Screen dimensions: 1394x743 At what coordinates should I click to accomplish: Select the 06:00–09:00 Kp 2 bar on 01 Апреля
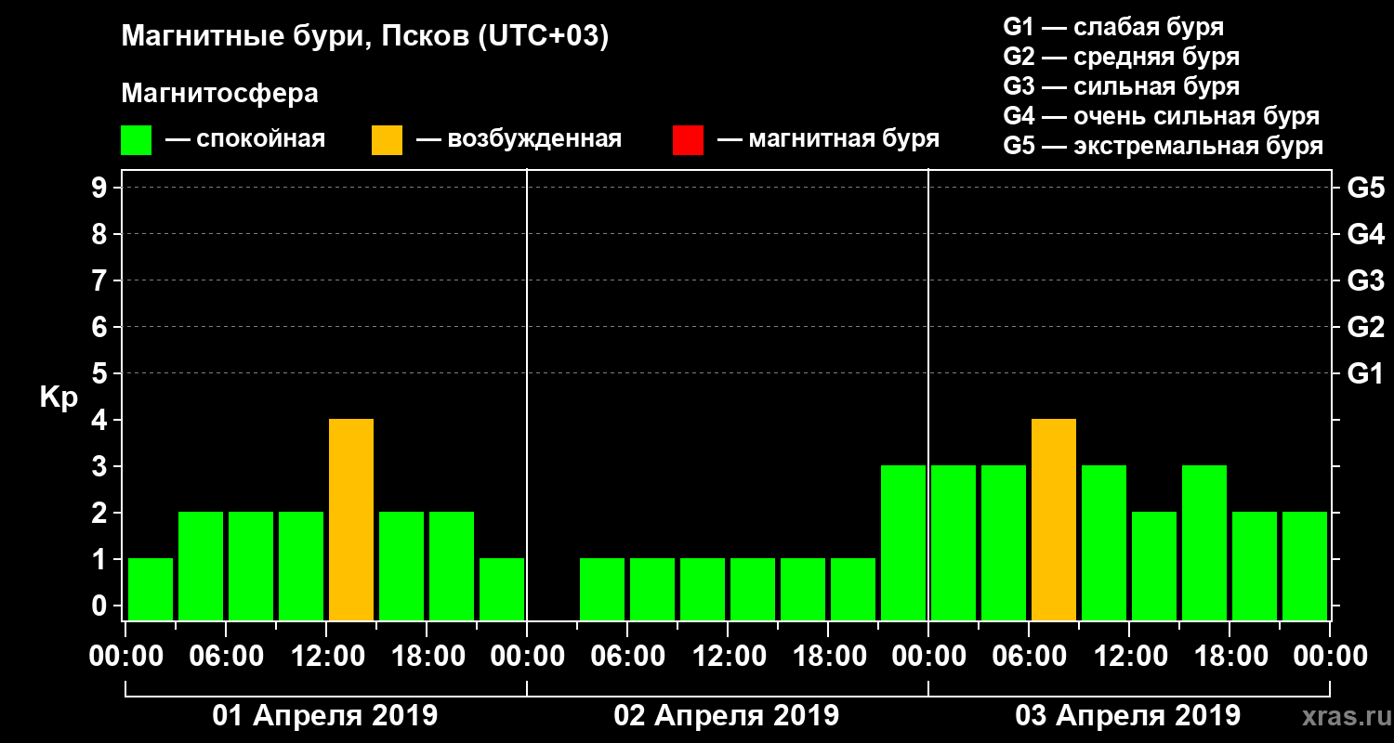tap(251, 567)
